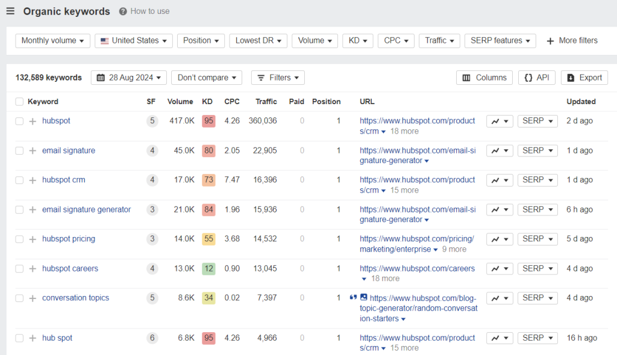Click the "How to use" help icon
The height and width of the screenshot is (355, 617).
pos(124,11)
